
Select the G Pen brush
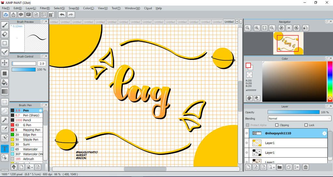(26, 125)
